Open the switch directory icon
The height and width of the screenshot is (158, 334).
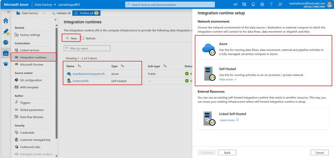point(244,4)
